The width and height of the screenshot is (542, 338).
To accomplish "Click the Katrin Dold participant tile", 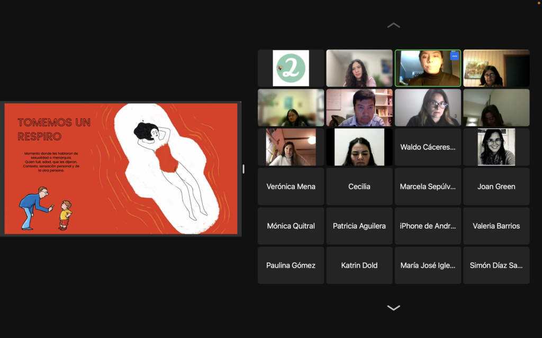I will click(x=359, y=265).
